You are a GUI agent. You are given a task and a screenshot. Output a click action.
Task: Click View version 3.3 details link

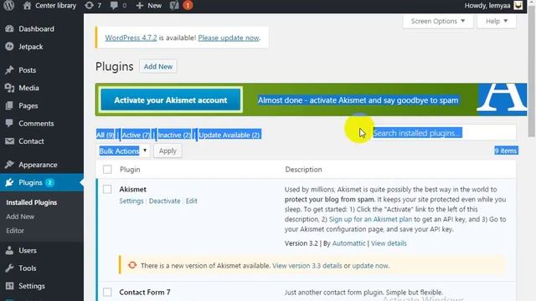pyautogui.click(x=307, y=266)
